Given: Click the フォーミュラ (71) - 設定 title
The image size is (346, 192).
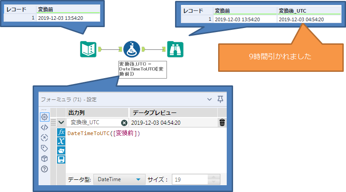Looking at the screenshot, I should (x=69, y=100).
